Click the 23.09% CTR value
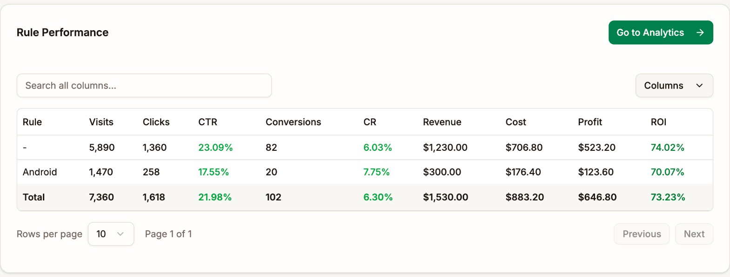The height and width of the screenshot is (277, 730). 215,148
